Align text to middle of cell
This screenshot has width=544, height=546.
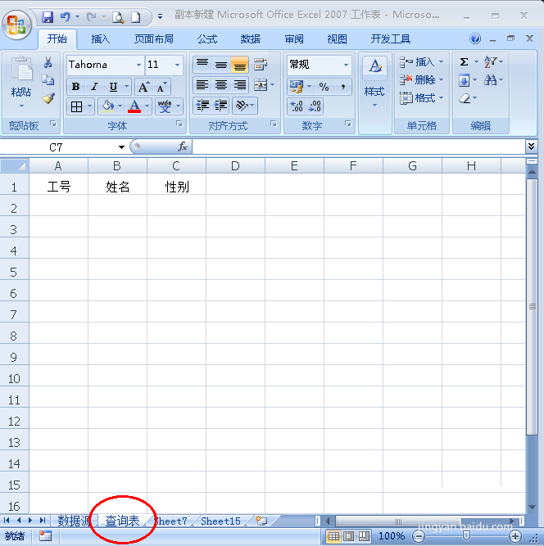[221, 65]
